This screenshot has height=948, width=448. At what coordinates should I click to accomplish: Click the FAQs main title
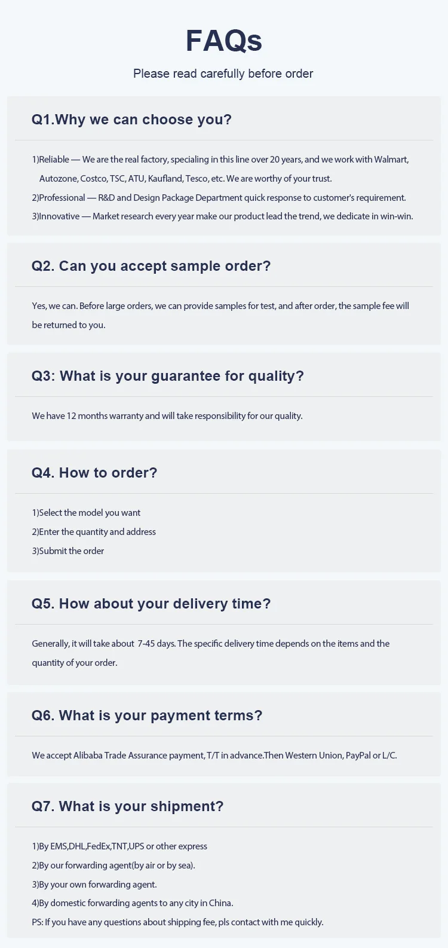coord(223,41)
